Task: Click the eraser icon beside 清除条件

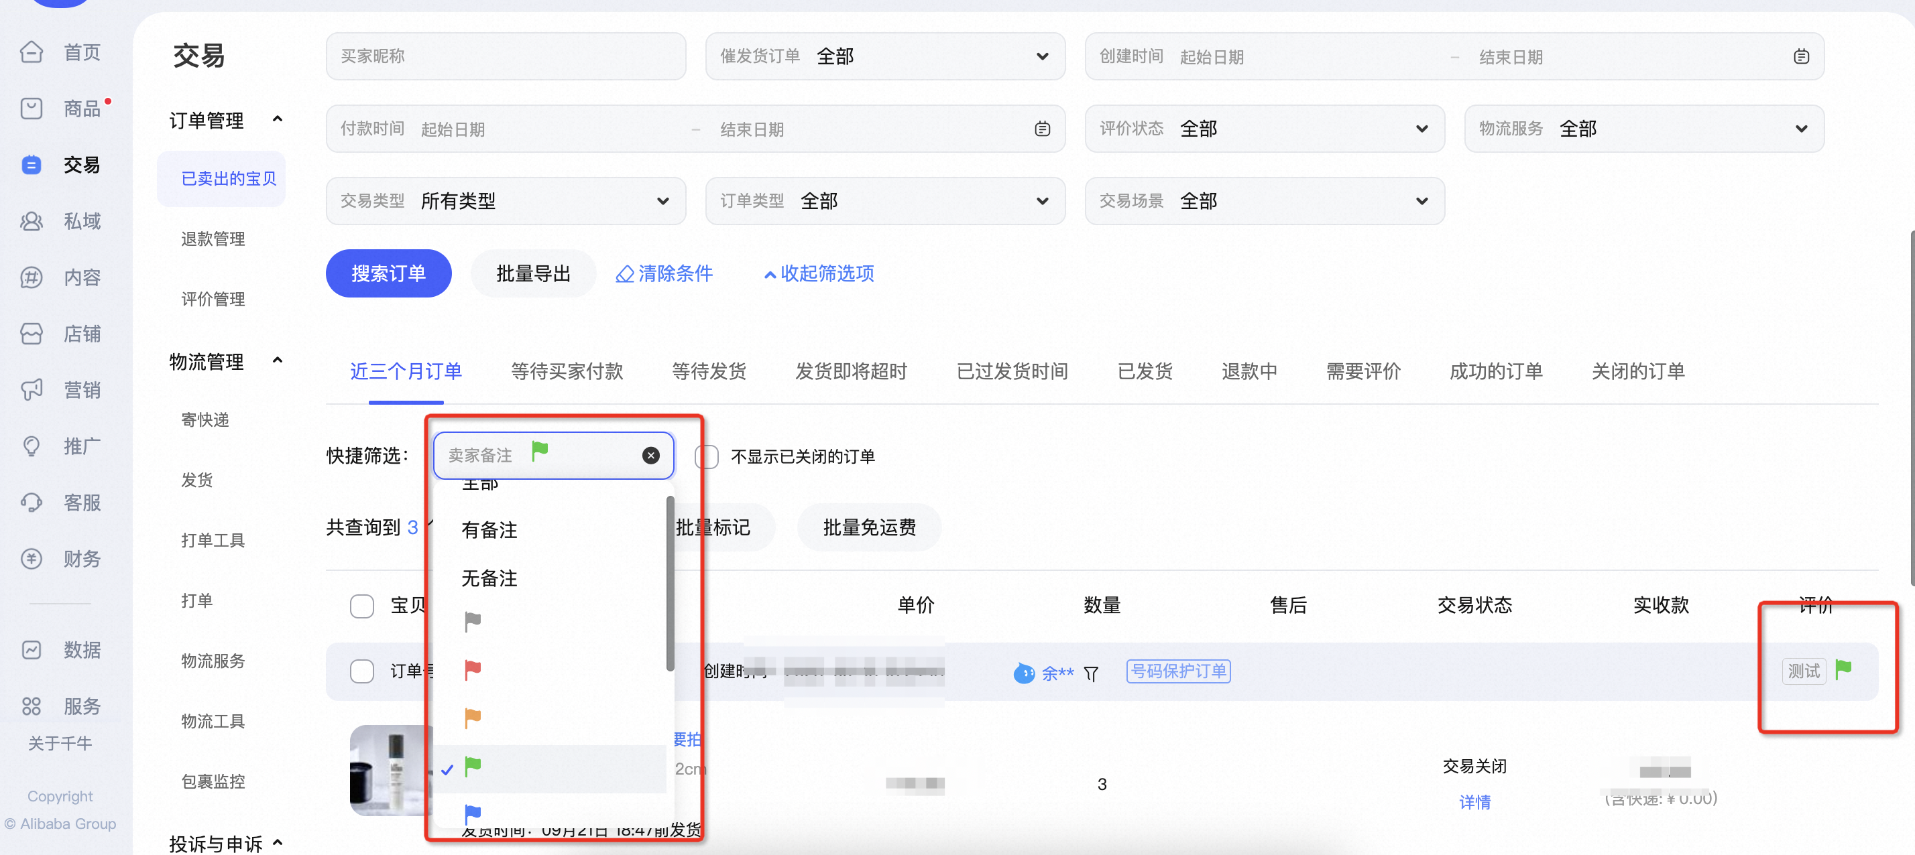Action: 624,274
